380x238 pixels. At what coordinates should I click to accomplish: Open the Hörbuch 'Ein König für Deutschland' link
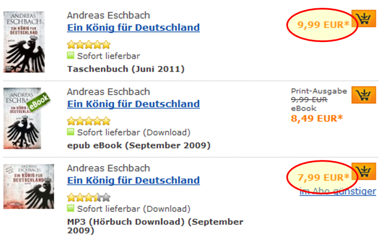click(x=133, y=180)
